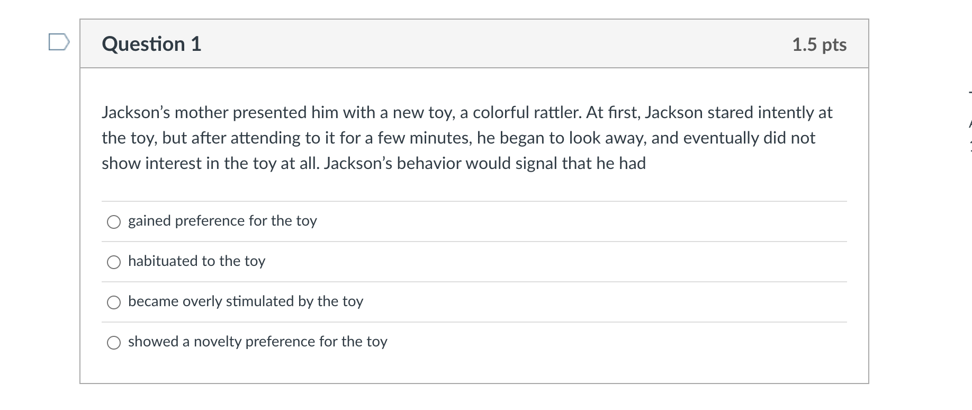Flag Question 1 for later review

click(x=58, y=42)
